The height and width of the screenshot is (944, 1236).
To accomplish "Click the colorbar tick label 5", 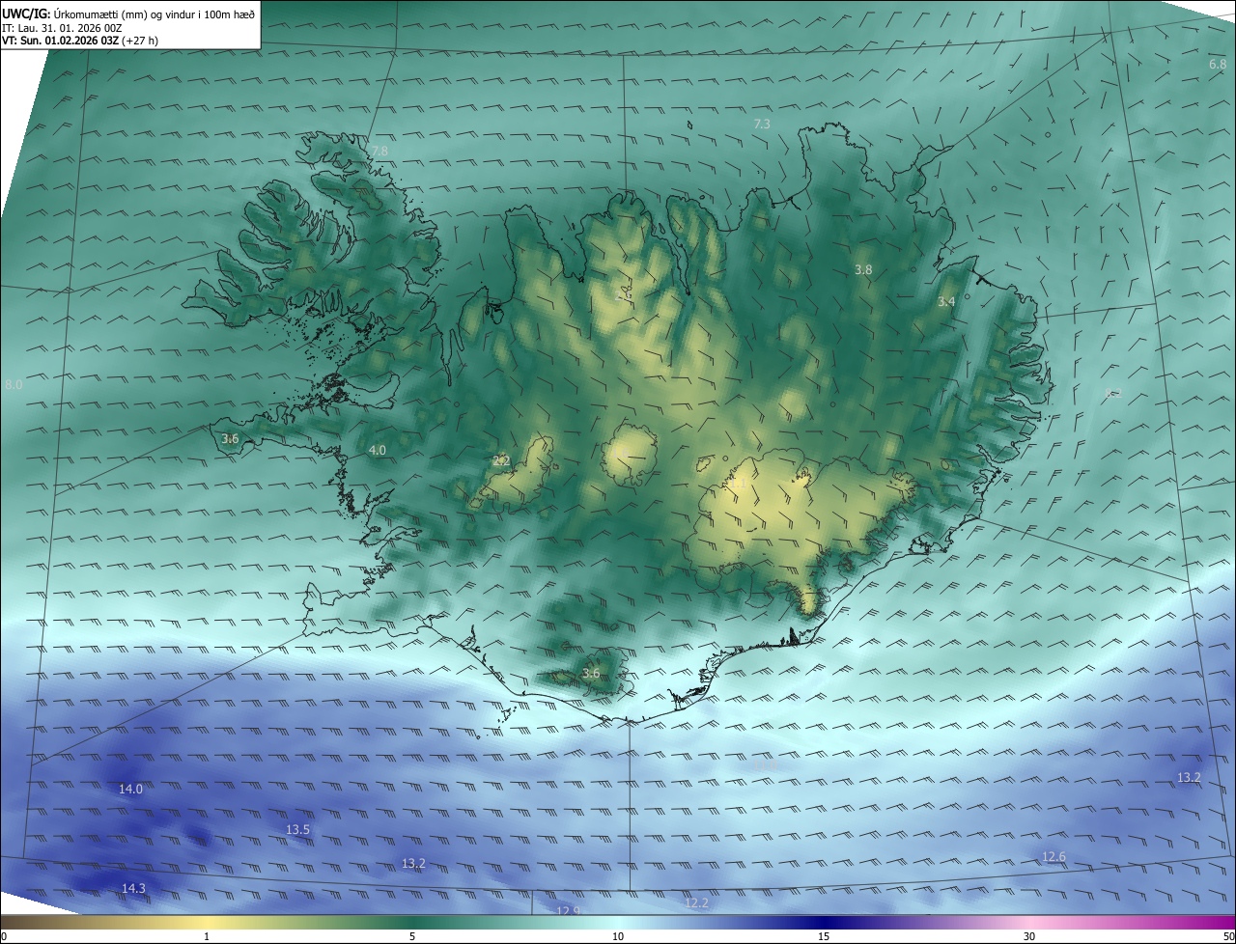I will 412,936.
